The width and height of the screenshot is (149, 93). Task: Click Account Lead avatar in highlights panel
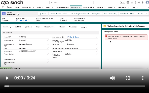17,20
